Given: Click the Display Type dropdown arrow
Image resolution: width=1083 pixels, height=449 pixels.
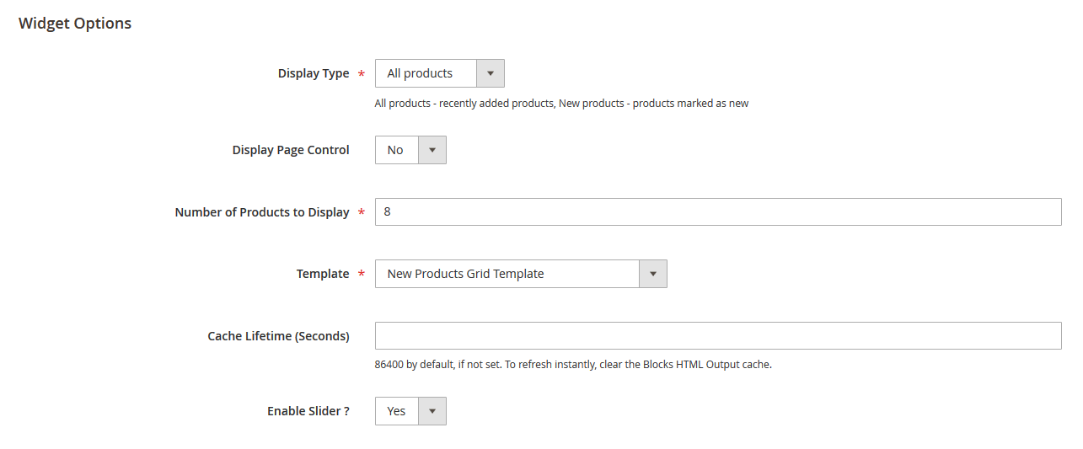Looking at the screenshot, I should pyautogui.click(x=490, y=73).
